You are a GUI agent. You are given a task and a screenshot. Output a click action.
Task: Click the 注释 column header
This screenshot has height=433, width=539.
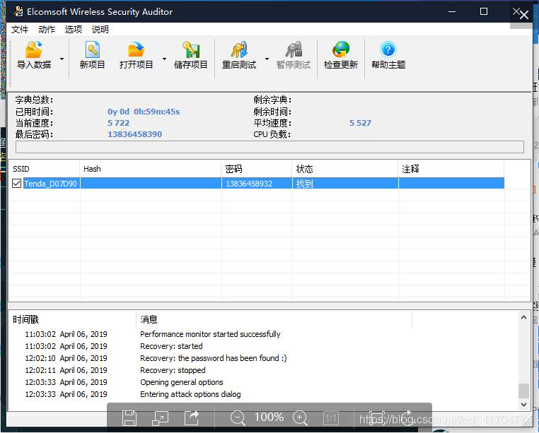click(451, 169)
